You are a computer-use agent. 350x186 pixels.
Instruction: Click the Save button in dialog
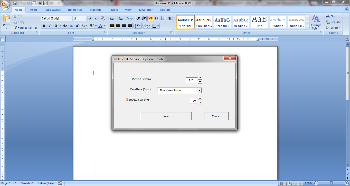(x=166, y=116)
